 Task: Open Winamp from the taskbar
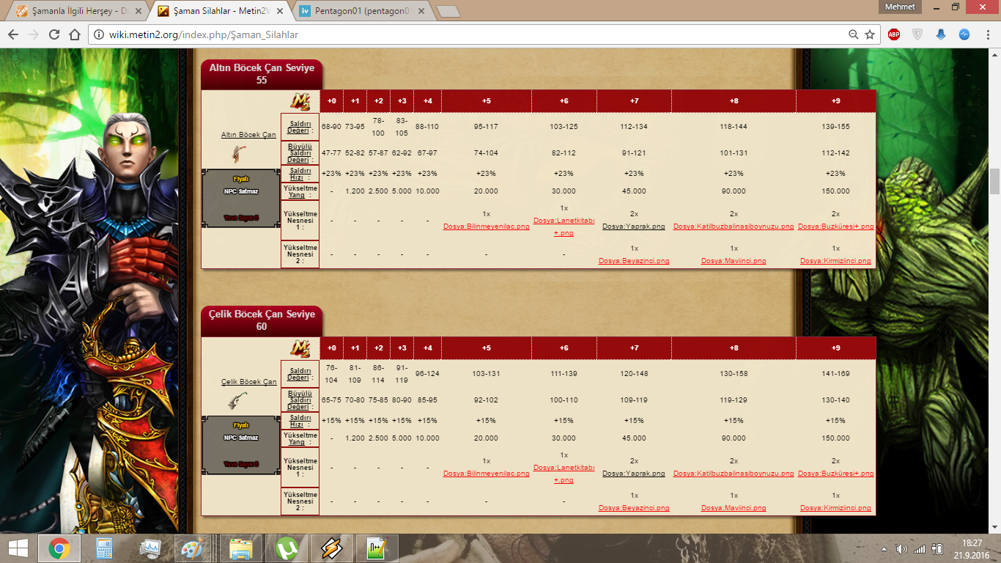coord(331,548)
